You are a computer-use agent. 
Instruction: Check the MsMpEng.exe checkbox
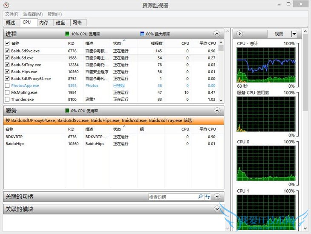[x=7, y=92]
